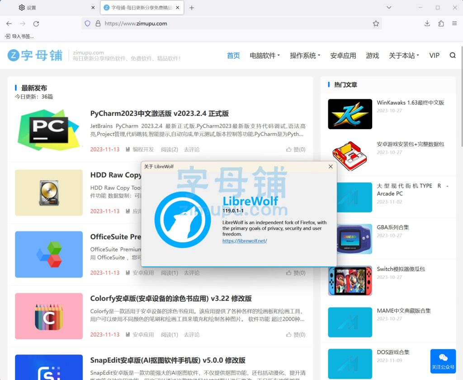This screenshot has height=380, width=463.
Task: Like the PyCharm post with 赞(0)
Action: coord(296,149)
